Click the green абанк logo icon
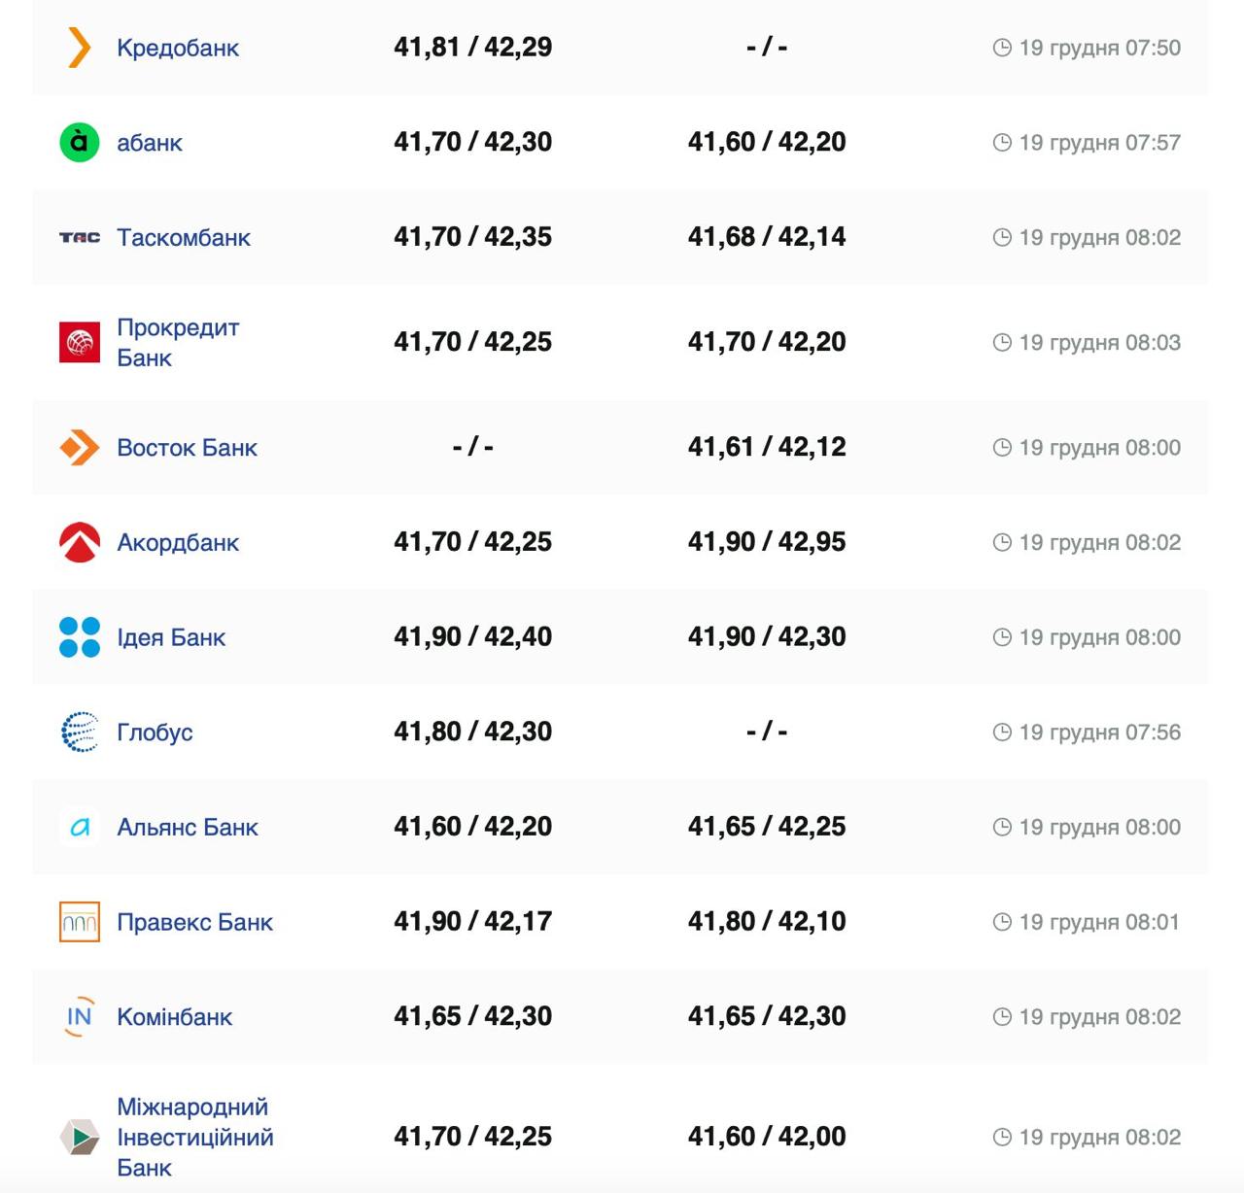The height and width of the screenshot is (1193, 1244). (80, 143)
